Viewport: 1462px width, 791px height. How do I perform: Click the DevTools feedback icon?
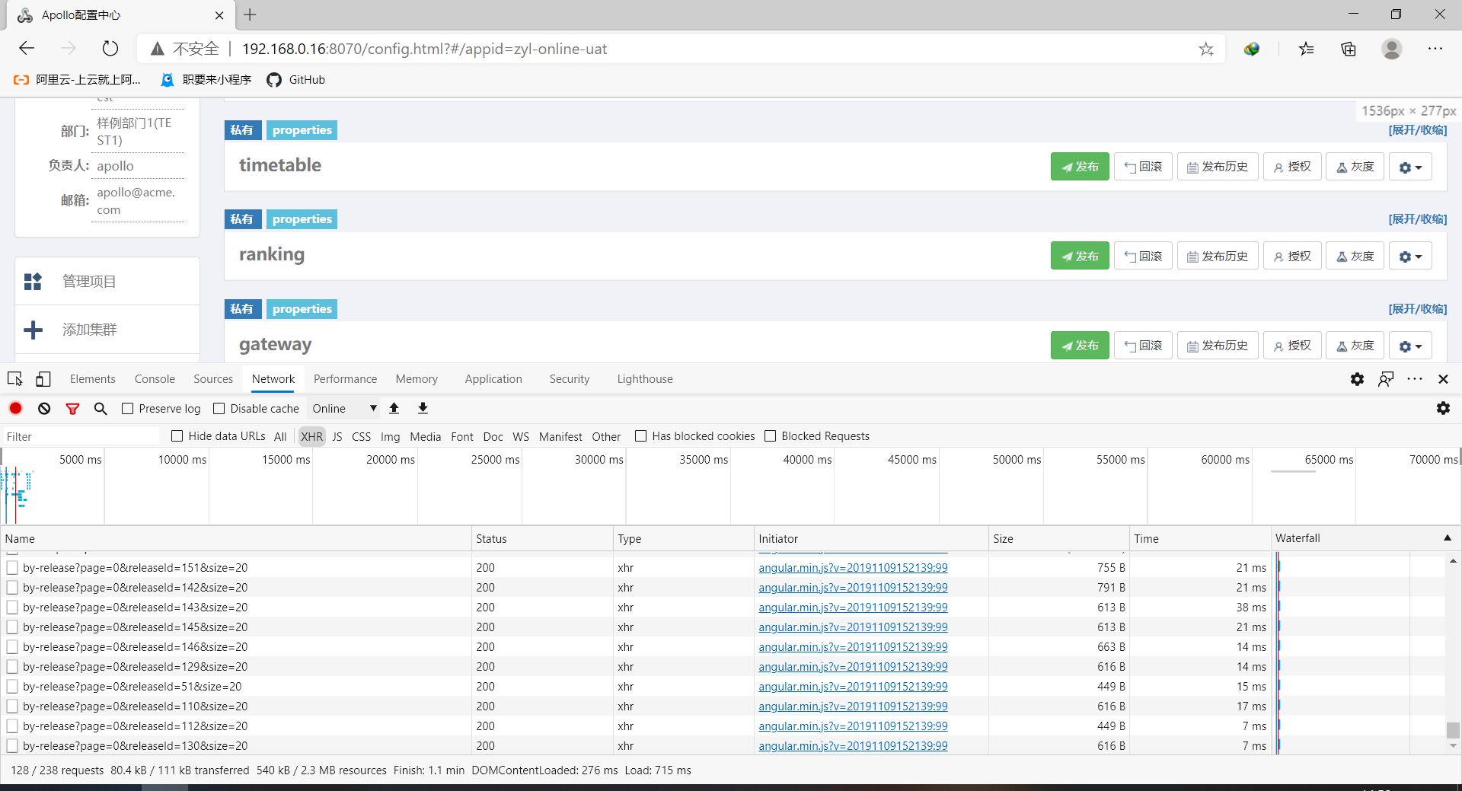pyautogui.click(x=1386, y=379)
